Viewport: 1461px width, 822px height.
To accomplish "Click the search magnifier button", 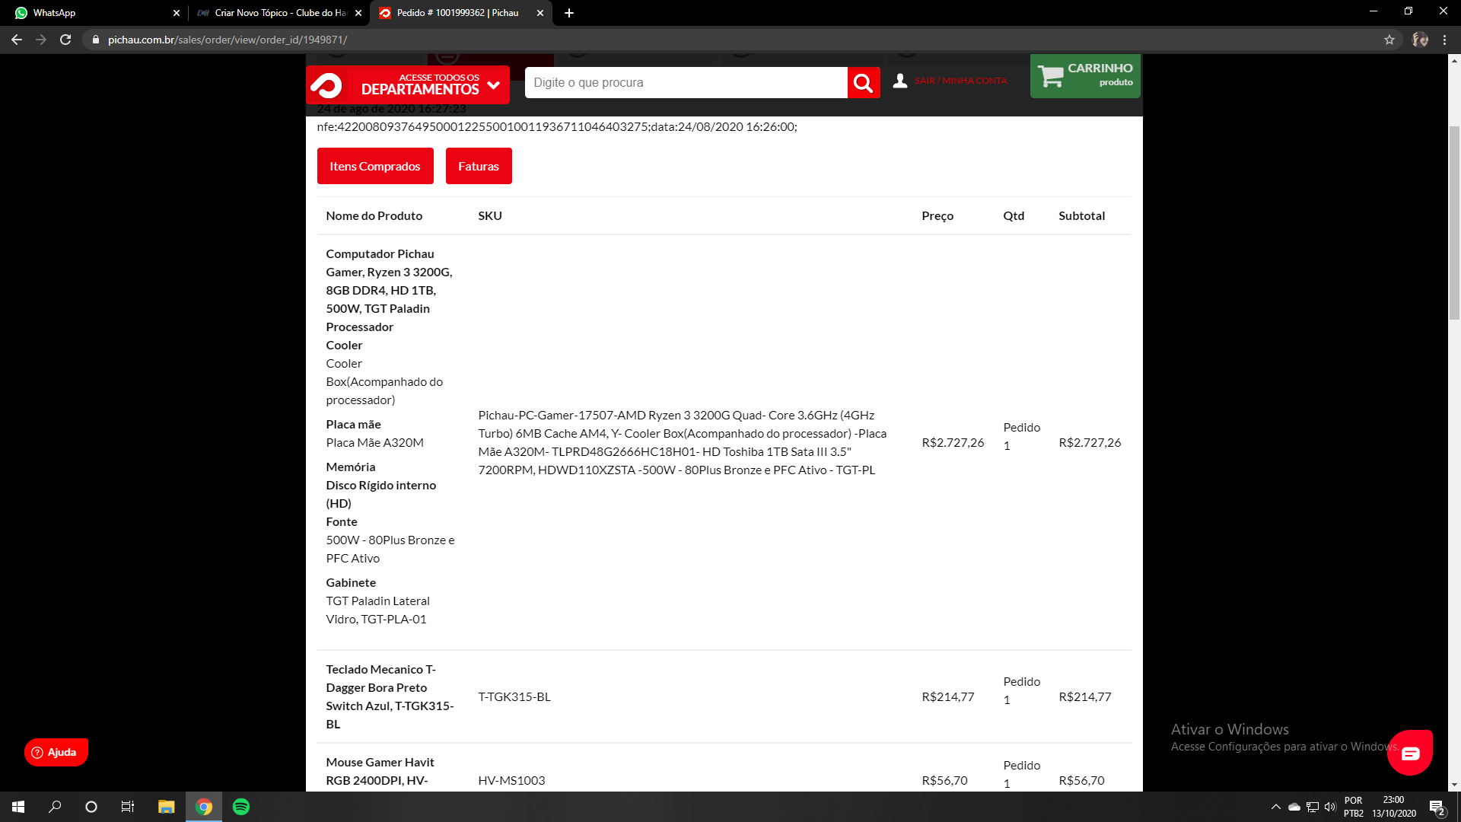I will 864,83.
